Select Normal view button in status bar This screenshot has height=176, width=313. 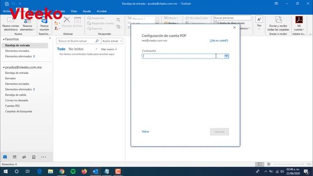click(260, 164)
